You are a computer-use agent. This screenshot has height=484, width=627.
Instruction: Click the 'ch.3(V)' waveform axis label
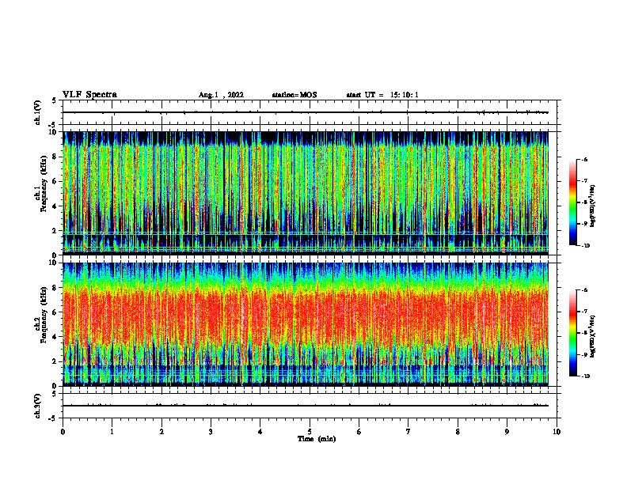pos(37,406)
